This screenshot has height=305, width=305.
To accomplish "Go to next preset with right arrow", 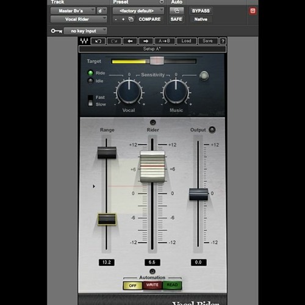I will 146,41.
